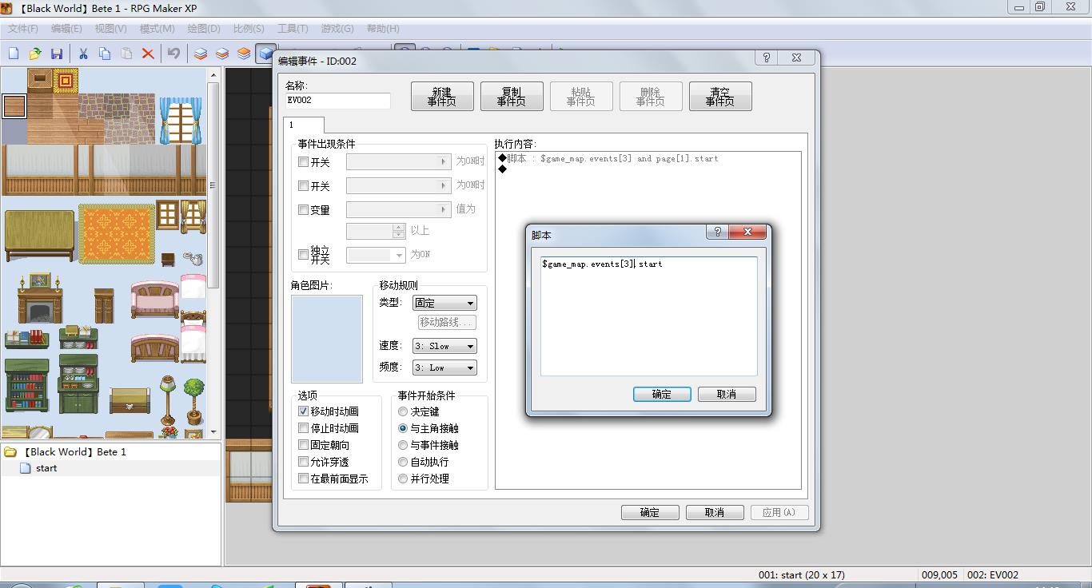This screenshot has width=1092, height=588.
Task: Select the event layer cube icon
Action: [265, 54]
